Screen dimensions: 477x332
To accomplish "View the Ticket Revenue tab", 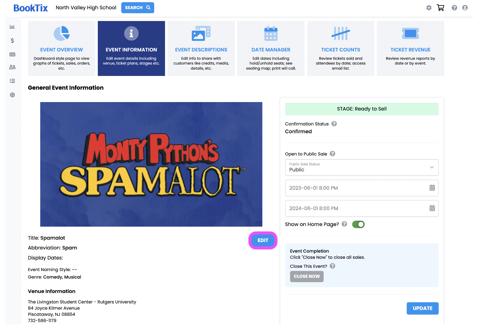I will [410, 48].
